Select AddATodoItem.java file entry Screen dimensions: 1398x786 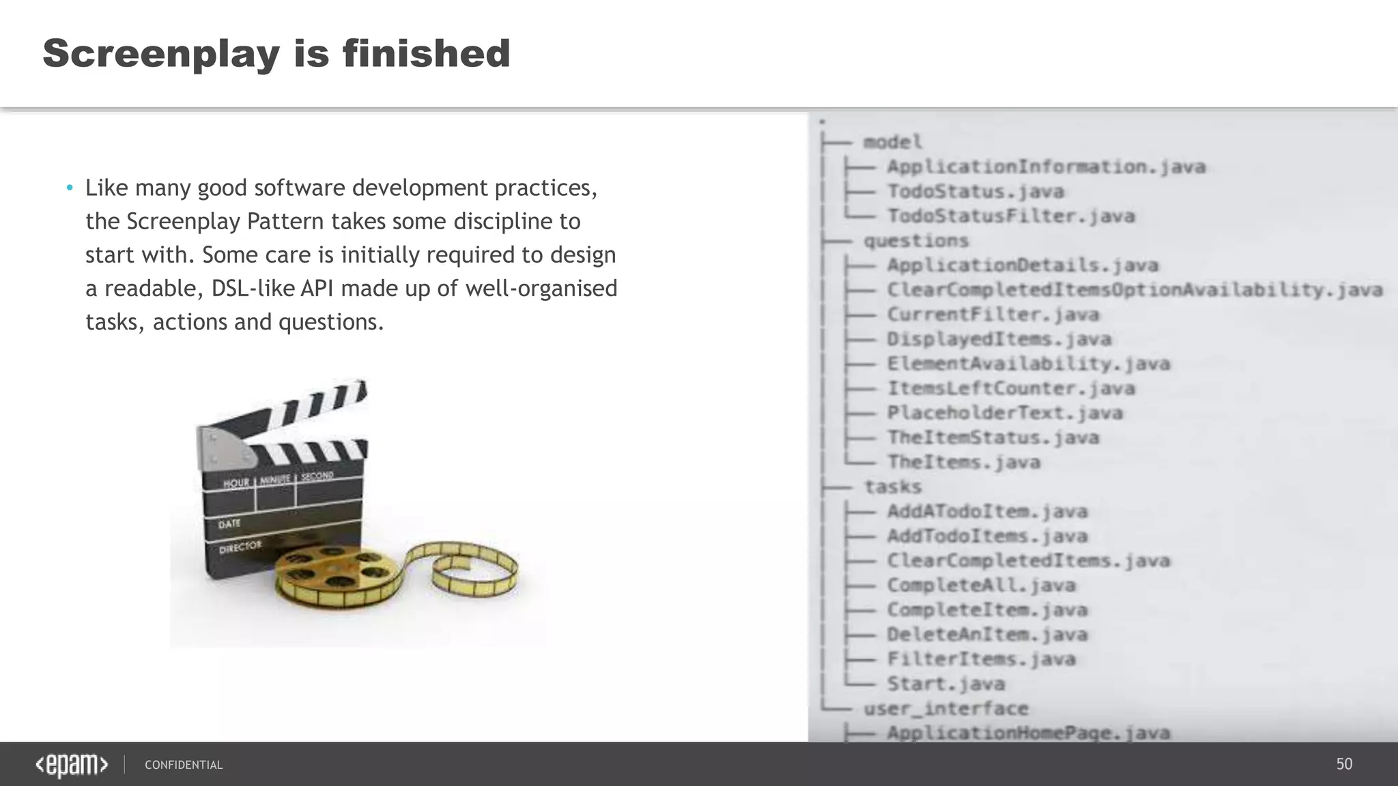(987, 511)
